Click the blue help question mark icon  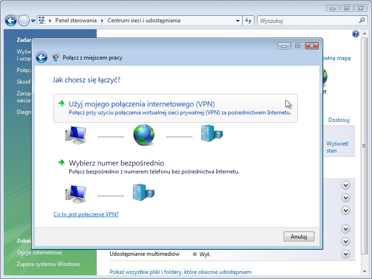point(356,34)
